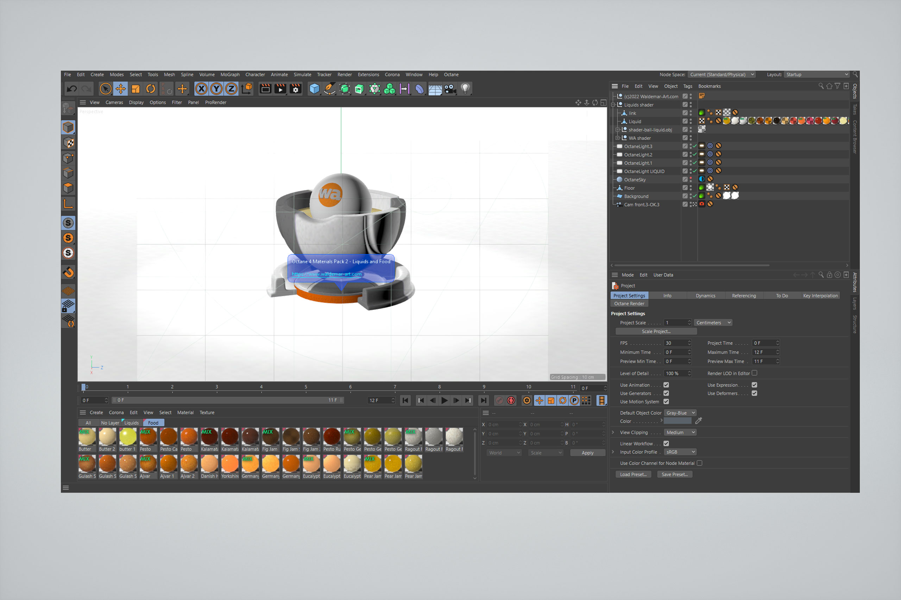Toggle the Z axis lock
The width and height of the screenshot is (901, 600).
pyautogui.click(x=231, y=89)
